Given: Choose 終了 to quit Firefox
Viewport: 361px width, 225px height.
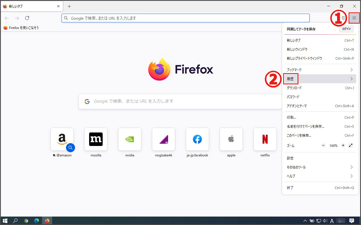Looking at the screenshot, I should point(320,188).
